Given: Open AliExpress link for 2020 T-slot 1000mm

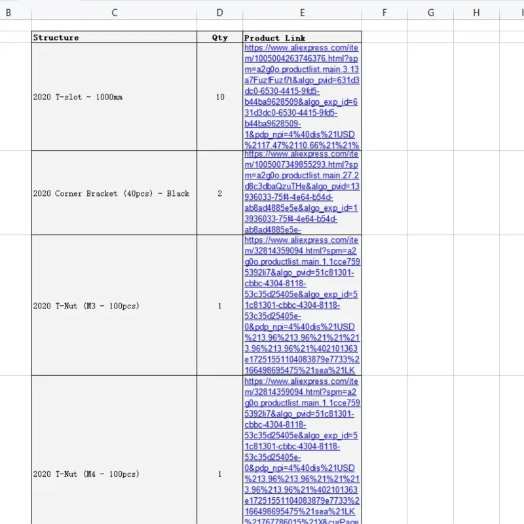Looking at the screenshot, I should [x=302, y=96].
